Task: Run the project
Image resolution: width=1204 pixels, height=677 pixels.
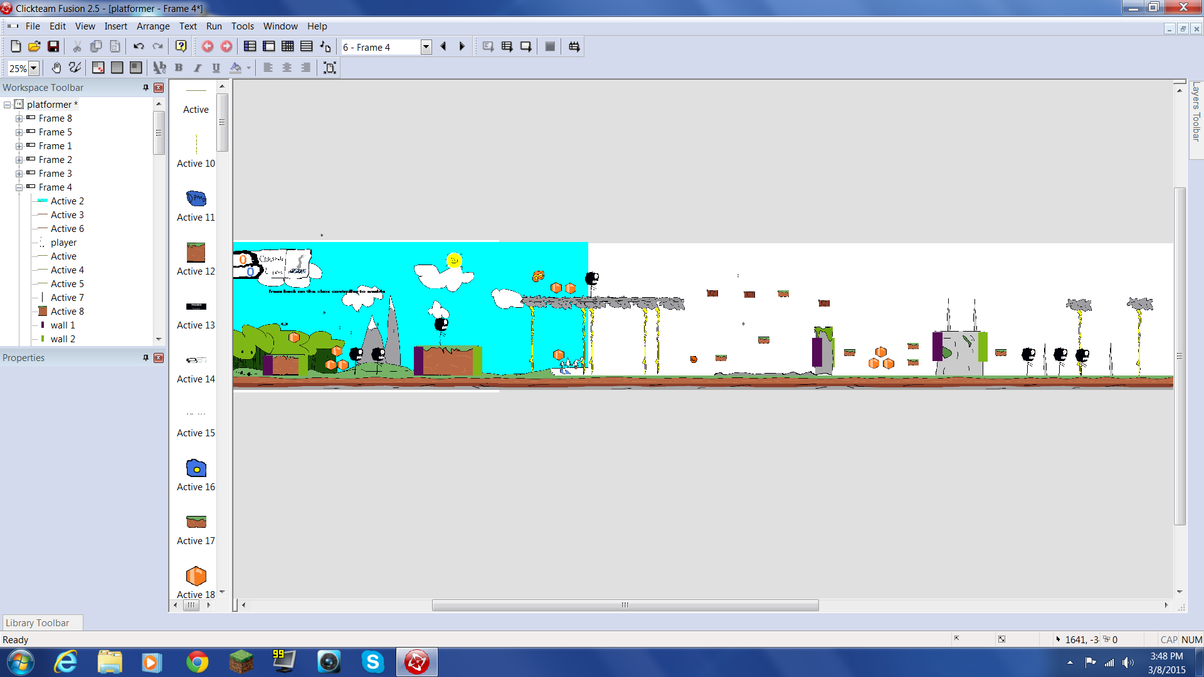Action: coord(488,46)
